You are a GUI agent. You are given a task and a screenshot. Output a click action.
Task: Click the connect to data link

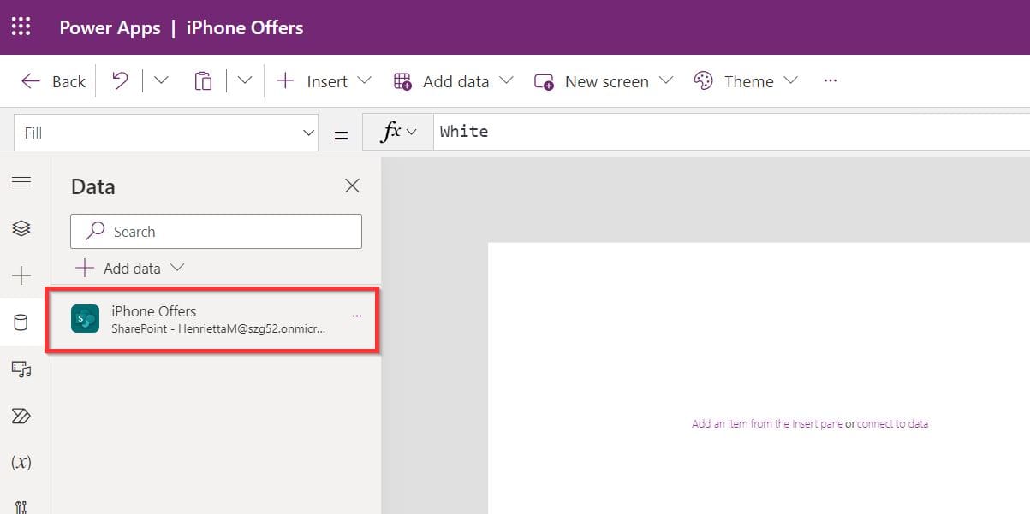pos(890,423)
